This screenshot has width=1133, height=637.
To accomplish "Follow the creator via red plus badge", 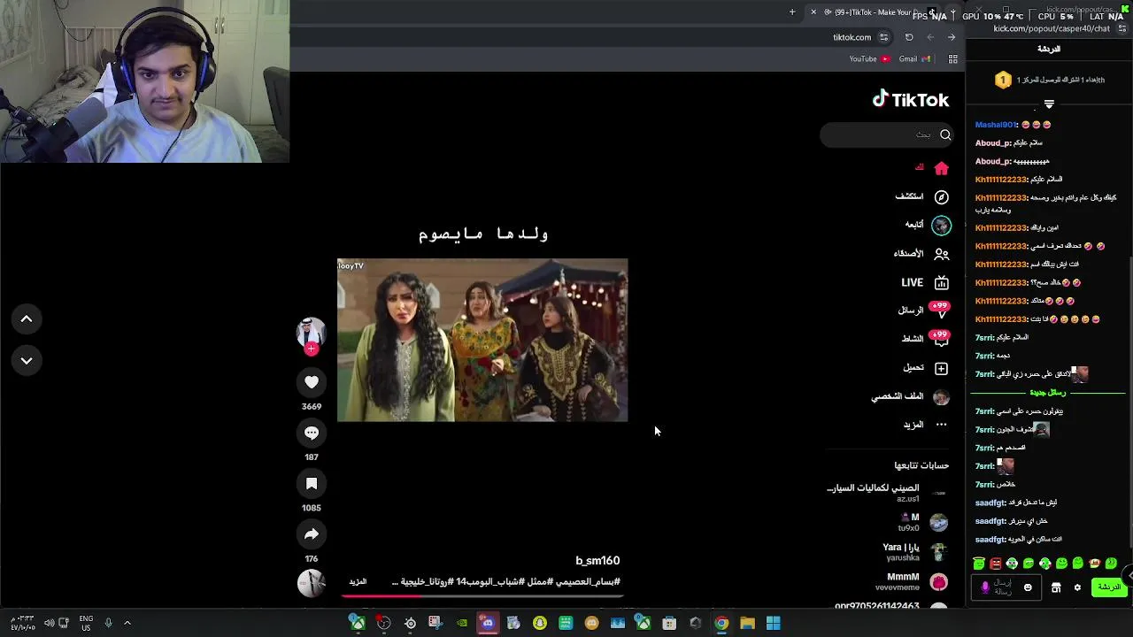I will click(311, 349).
